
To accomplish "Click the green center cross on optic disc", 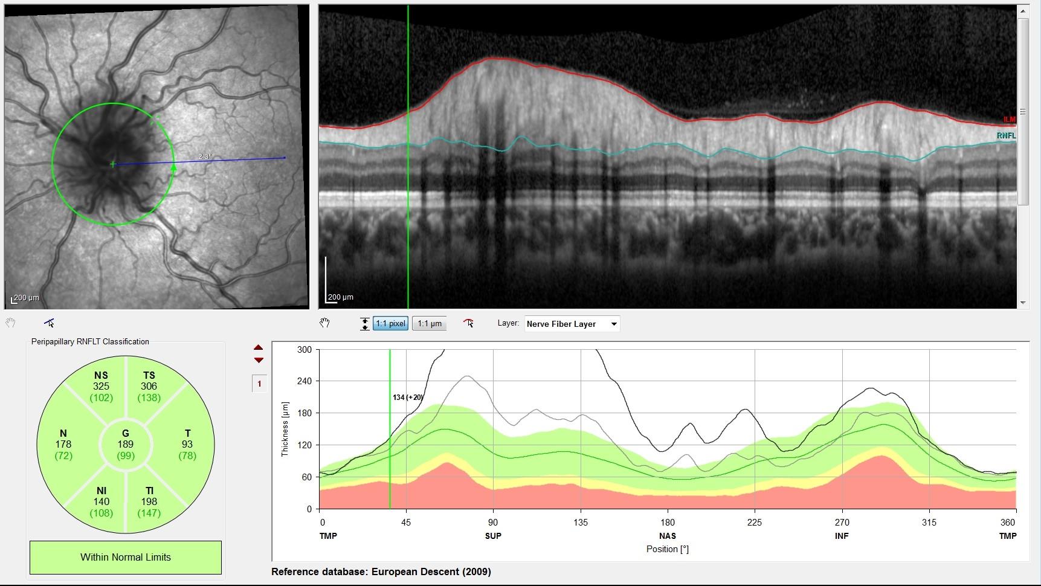I will (112, 164).
